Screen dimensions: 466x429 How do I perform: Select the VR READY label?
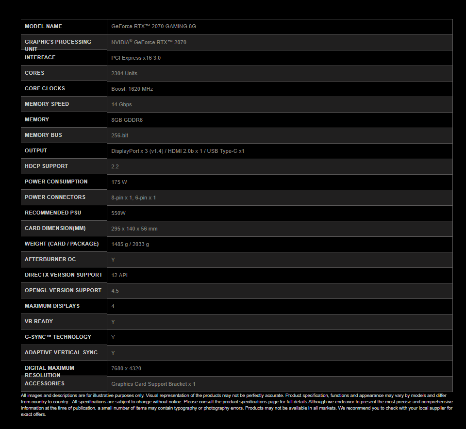(x=39, y=321)
